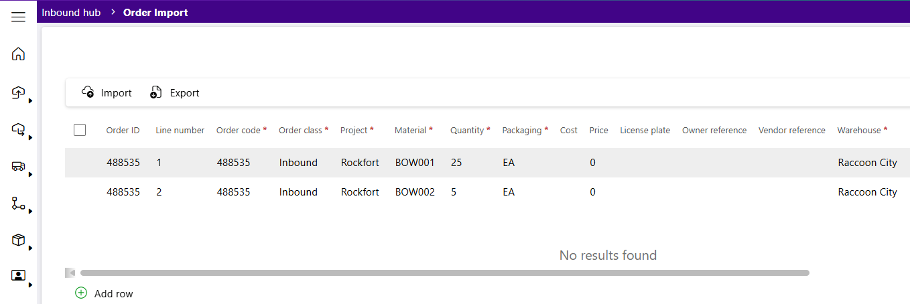910x304 pixels.
Task: Select the BOW001 material cell
Action: [415, 162]
